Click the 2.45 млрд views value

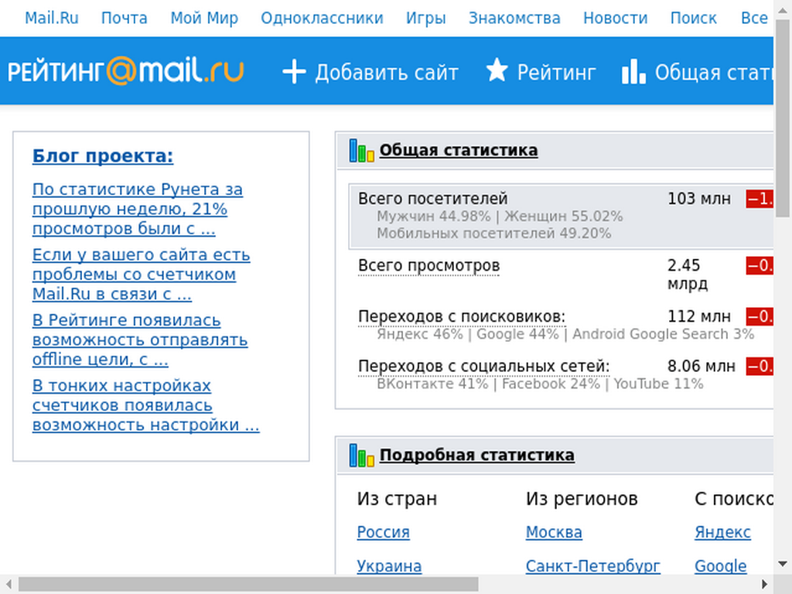coord(688,275)
